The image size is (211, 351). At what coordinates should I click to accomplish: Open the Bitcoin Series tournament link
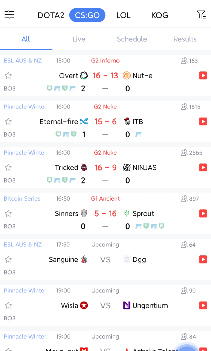click(22, 199)
